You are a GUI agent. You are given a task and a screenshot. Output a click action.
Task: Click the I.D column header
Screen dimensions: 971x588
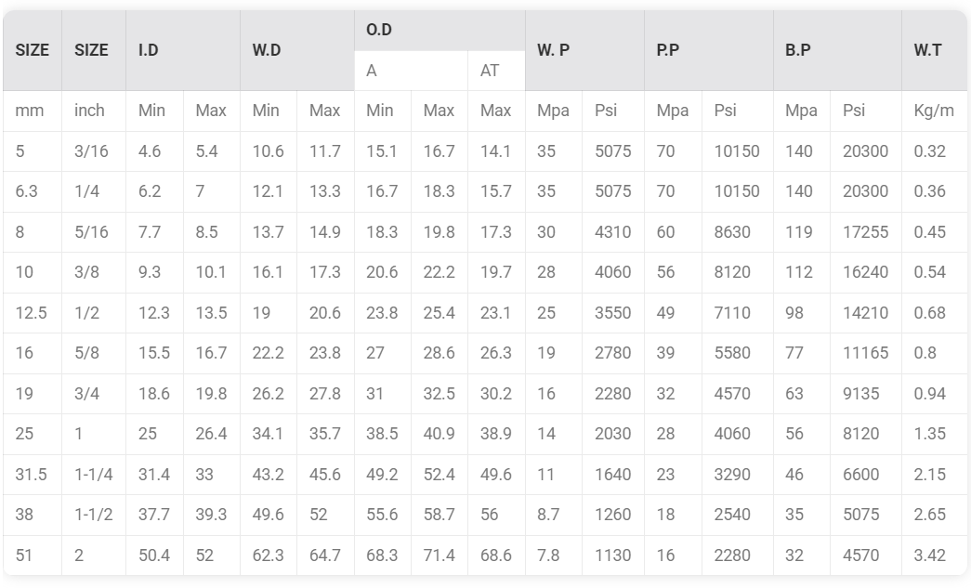(183, 50)
